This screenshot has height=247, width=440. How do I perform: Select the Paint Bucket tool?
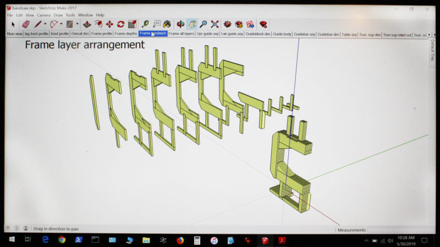tap(167, 25)
